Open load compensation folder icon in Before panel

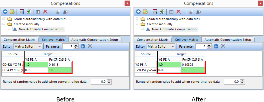point(13,12)
